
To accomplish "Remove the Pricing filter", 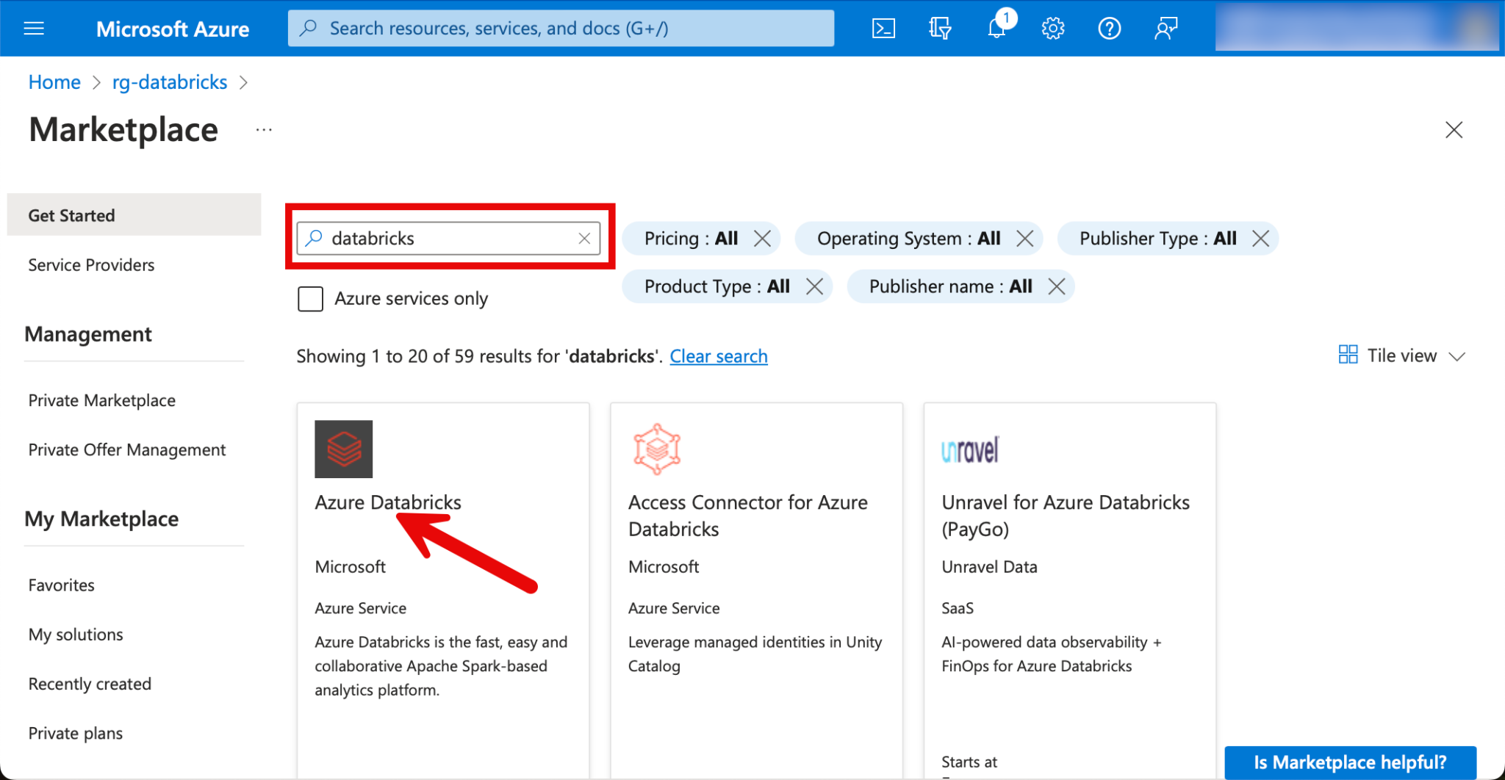I will (x=763, y=239).
